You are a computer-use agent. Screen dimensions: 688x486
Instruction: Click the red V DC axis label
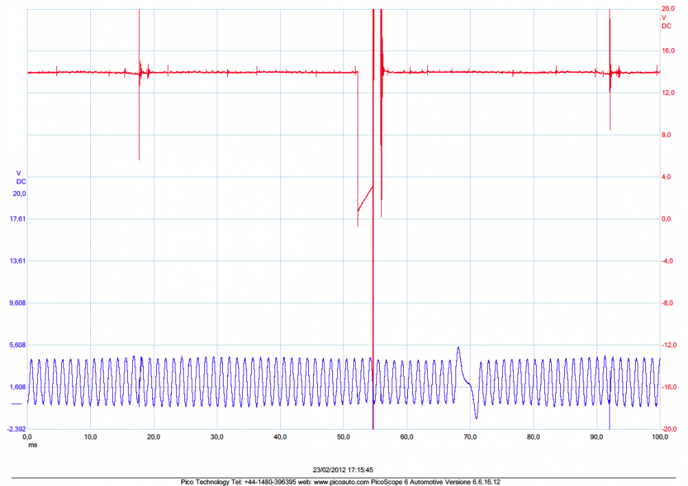(666, 21)
